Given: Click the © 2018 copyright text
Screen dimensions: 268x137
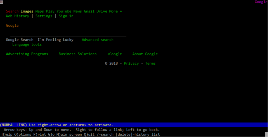Looking at the screenshot, I should coord(111,63).
